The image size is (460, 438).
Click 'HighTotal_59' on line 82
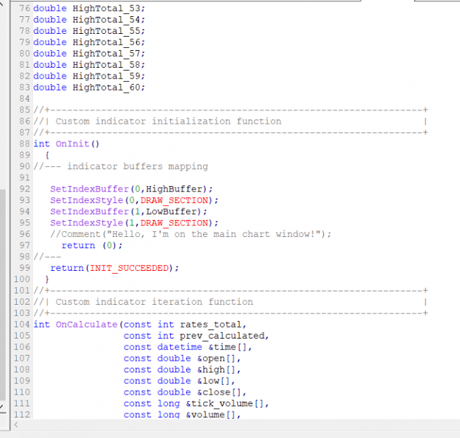[x=107, y=76]
